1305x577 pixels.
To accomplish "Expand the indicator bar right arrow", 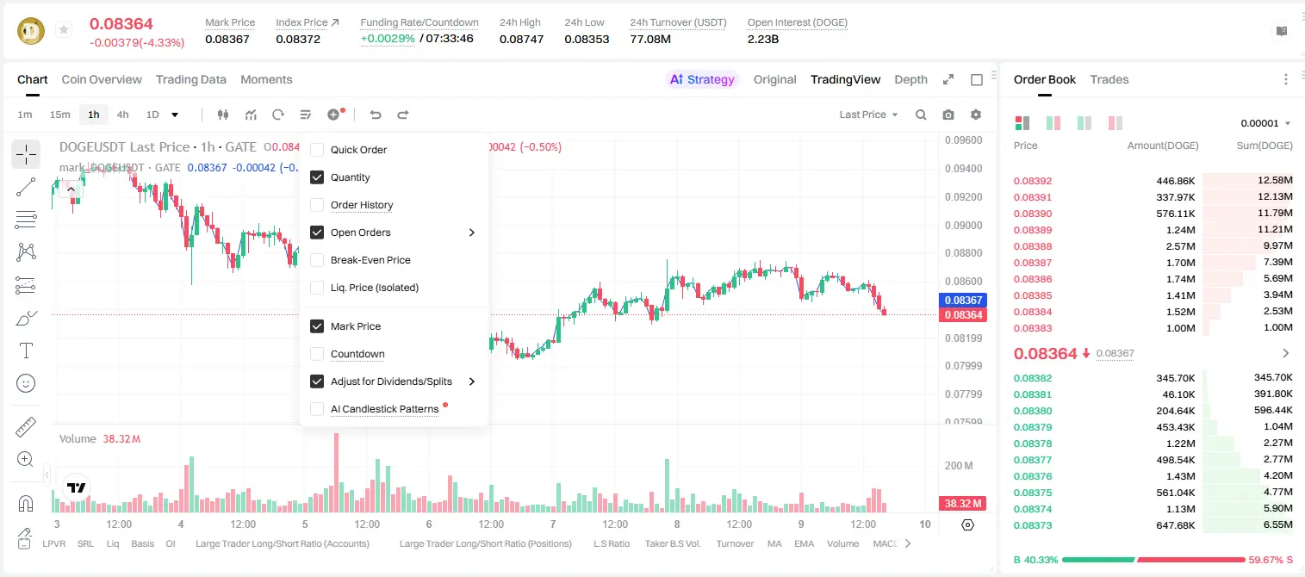I will pyautogui.click(x=907, y=543).
